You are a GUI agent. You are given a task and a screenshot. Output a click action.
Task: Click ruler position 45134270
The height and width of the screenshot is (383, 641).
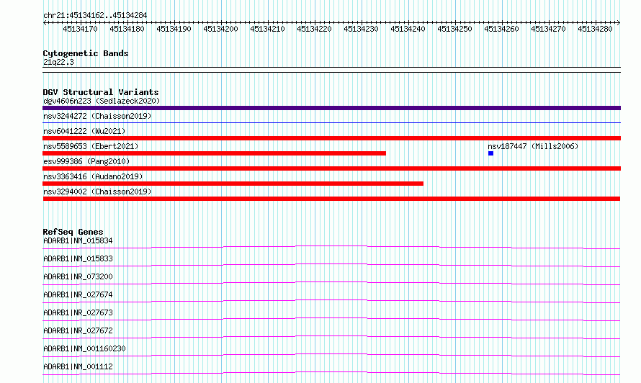click(x=548, y=29)
